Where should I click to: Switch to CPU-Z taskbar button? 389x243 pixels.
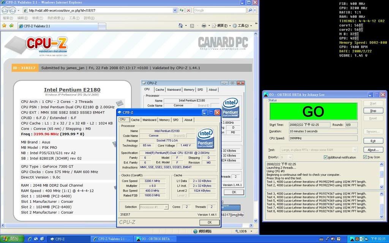click(x=69, y=239)
